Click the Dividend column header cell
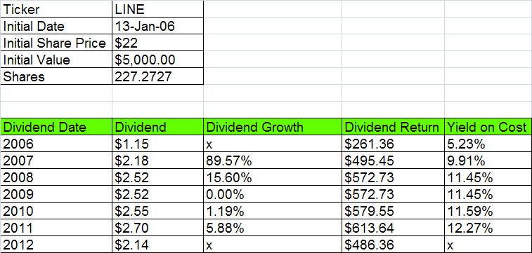This screenshot has width=532, height=253. (x=157, y=127)
